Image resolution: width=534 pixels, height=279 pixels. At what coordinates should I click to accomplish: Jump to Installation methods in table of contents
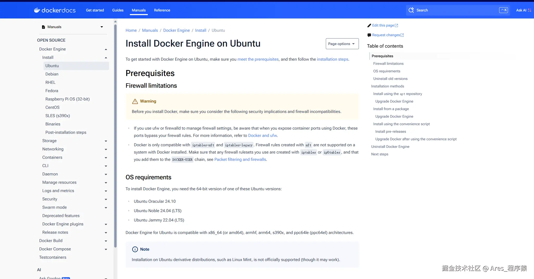(387, 86)
